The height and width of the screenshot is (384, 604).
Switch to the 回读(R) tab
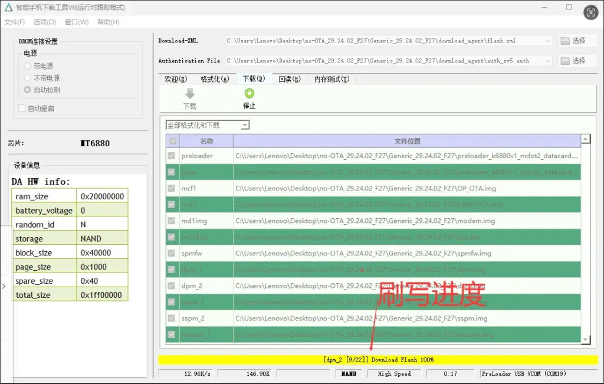point(290,79)
